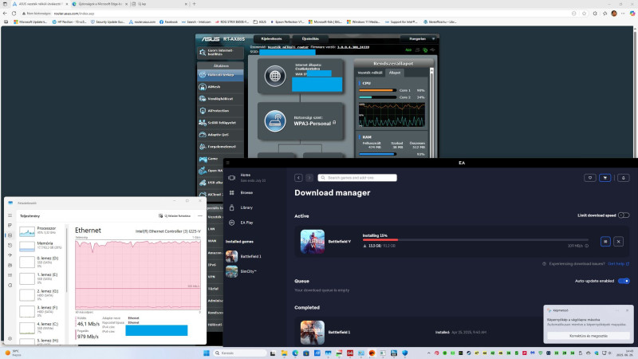Open Task Manager navigation hamburger menu

point(10,215)
